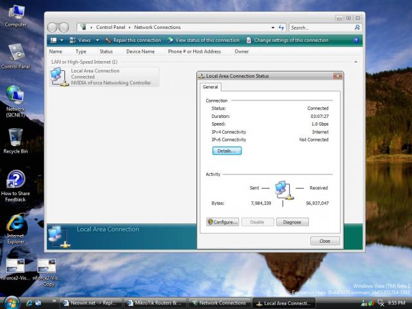Click the Windows Start orb
This screenshot has width=412, height=309.
tap(12, 303)
